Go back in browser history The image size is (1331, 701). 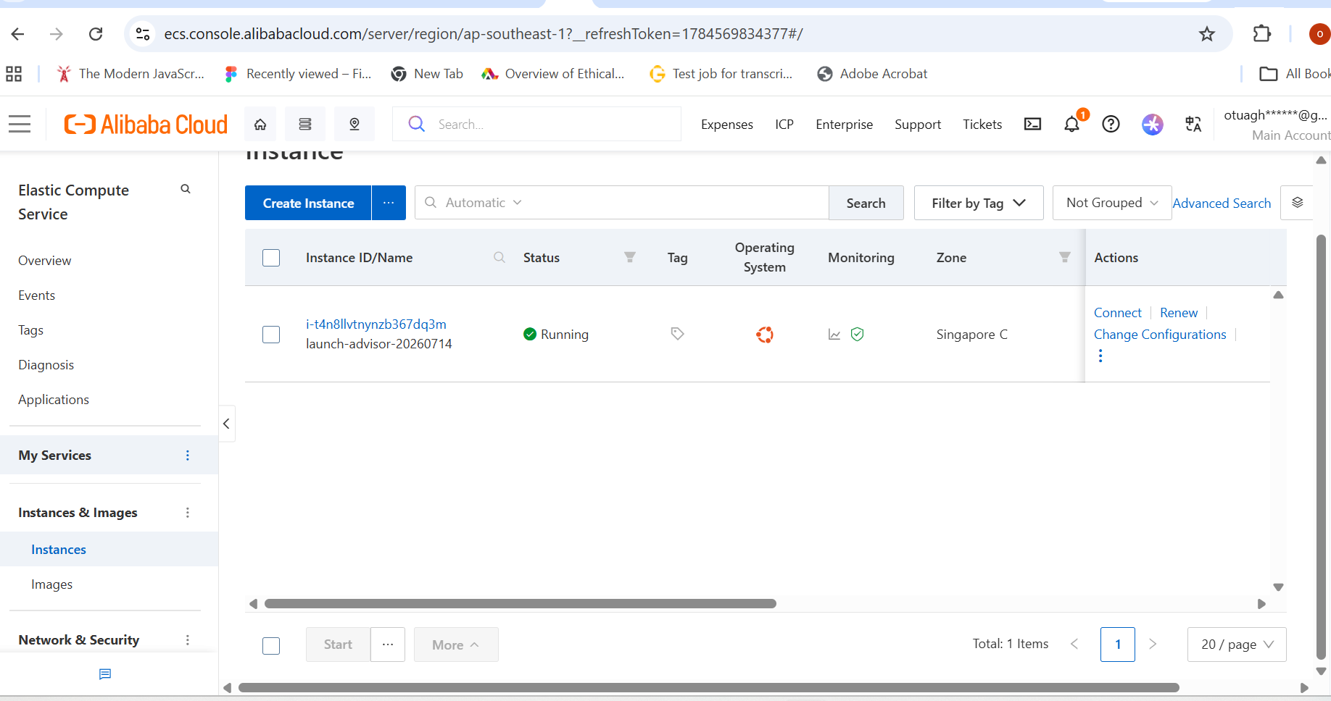[x=18, y=34]
